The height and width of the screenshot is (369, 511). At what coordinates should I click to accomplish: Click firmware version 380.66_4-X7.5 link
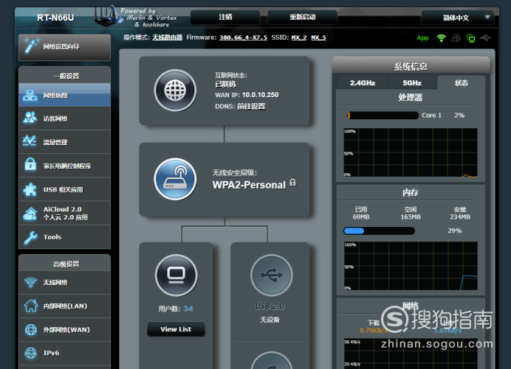pos(243,38)
